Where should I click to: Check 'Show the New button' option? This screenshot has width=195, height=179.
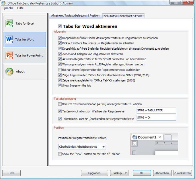pos(60,154)
